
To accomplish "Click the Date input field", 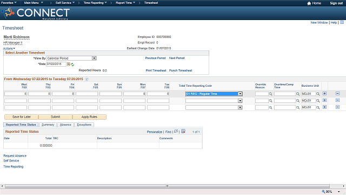I will [x=56, y=64].
